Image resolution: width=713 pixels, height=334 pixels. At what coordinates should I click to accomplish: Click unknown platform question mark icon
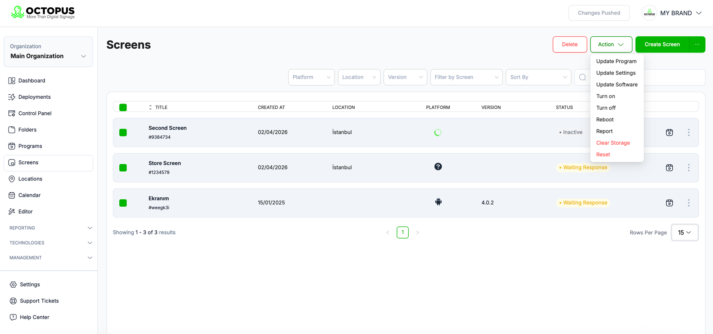[438, 167]
